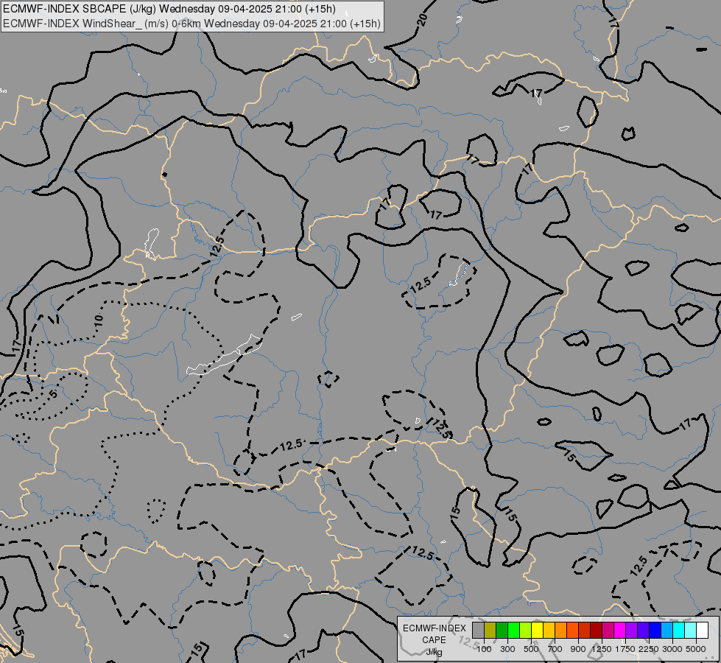Pick the crimson-pink swatch right of 1250
The image size is (721, 663).
click(608, 630)
